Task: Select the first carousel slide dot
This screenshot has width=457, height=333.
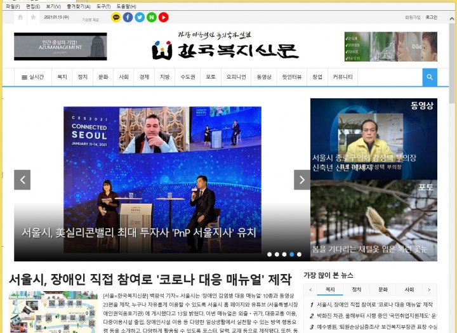Action: pyautogui.click(x=269, y=254)
